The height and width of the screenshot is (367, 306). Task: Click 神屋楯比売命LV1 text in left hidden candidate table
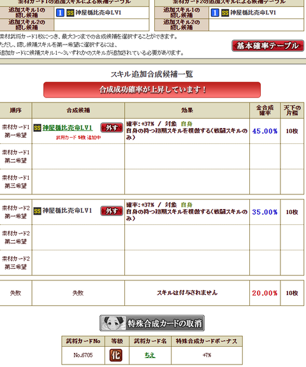[98, 13]
